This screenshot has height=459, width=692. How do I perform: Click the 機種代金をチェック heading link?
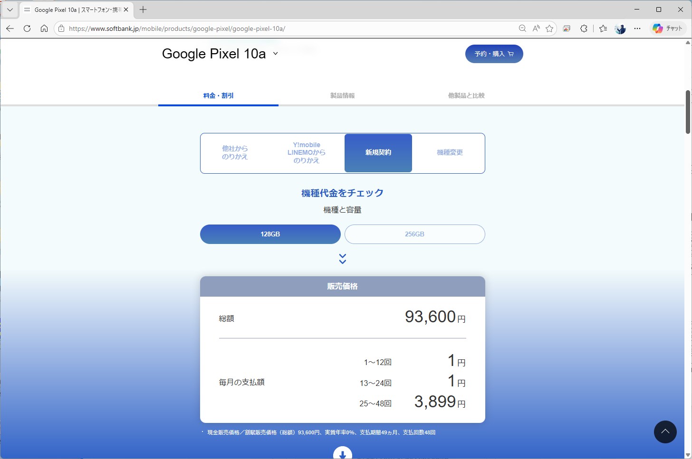(342, 193)
